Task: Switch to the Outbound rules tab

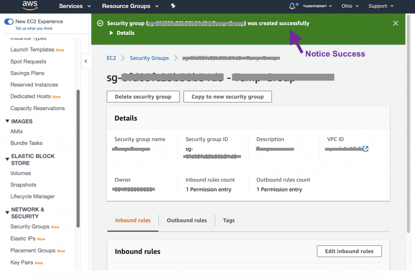Action: 187,220
